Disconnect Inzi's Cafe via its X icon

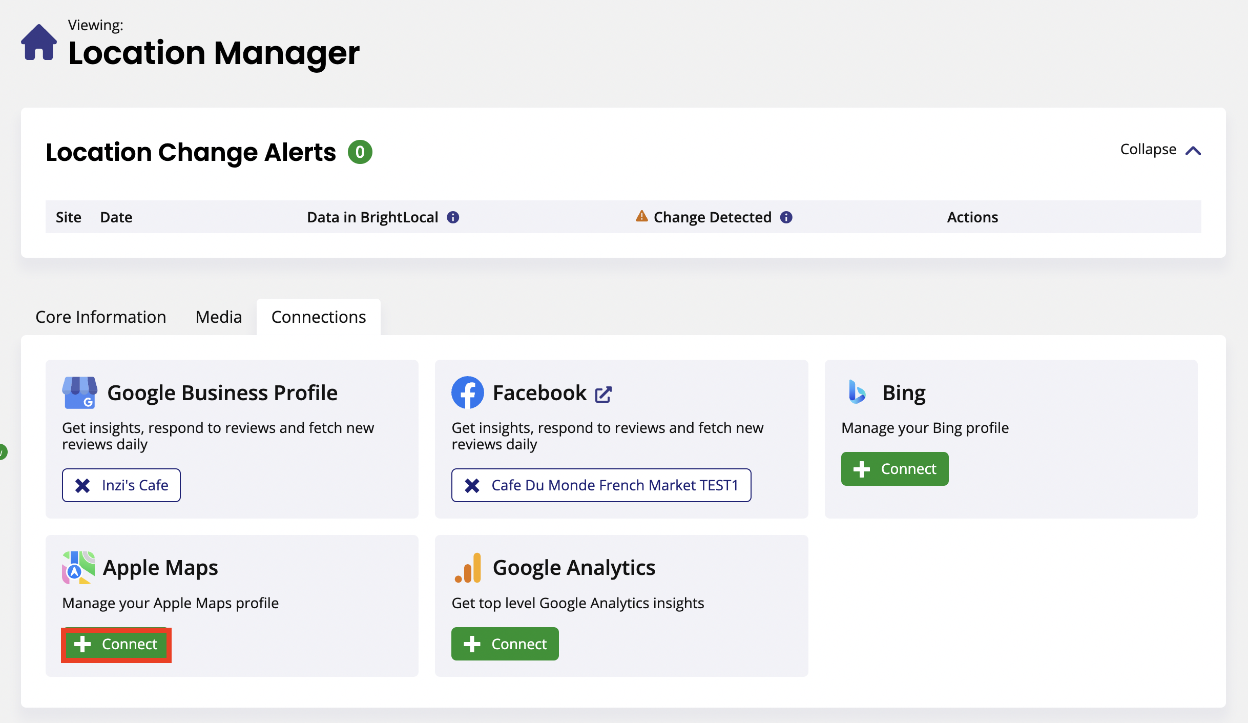click(82, 485)
